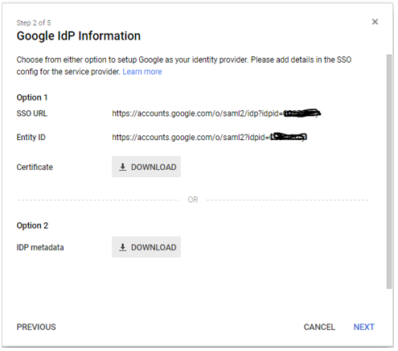The height and width of the screenshot is (351, 398).
Task: Click the IDP metadata label
Action: tap(40, 247)
